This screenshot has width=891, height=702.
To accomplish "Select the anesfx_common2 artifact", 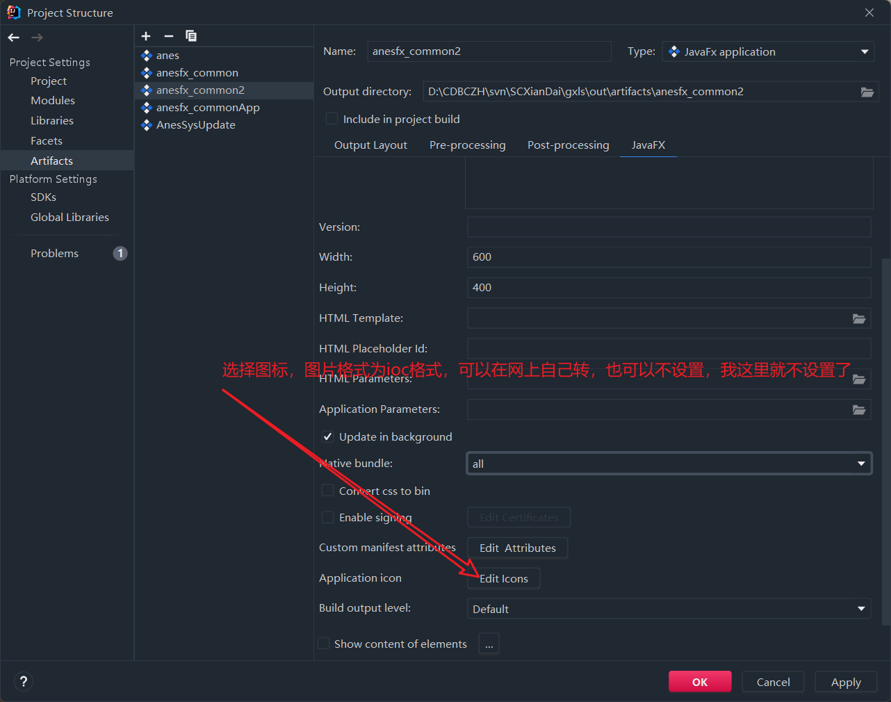I will [224, 90].
